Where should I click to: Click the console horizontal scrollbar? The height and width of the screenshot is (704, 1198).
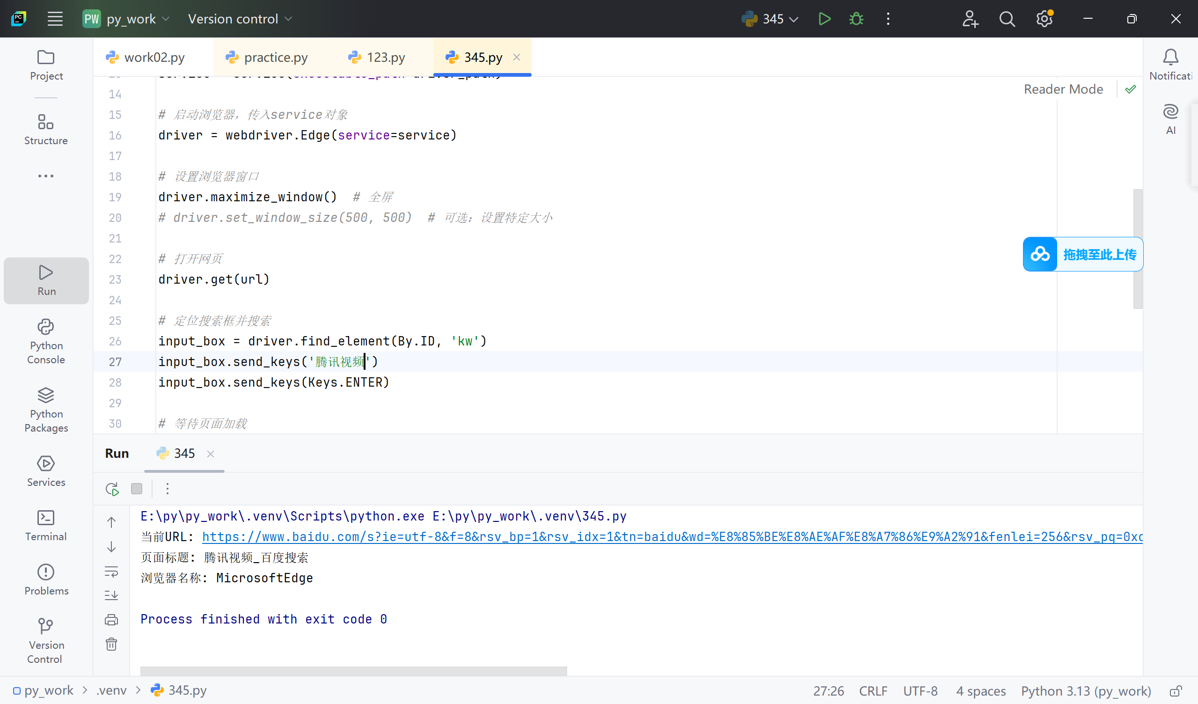pos(353,671)
